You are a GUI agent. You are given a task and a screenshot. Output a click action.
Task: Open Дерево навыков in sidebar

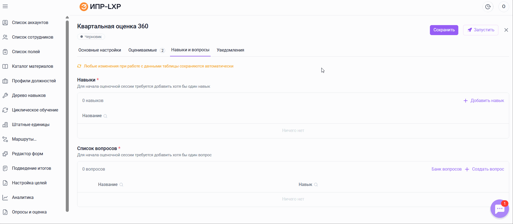(x=29, y=95)
